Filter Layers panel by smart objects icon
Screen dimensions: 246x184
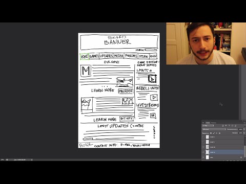[x=235, y=126]
